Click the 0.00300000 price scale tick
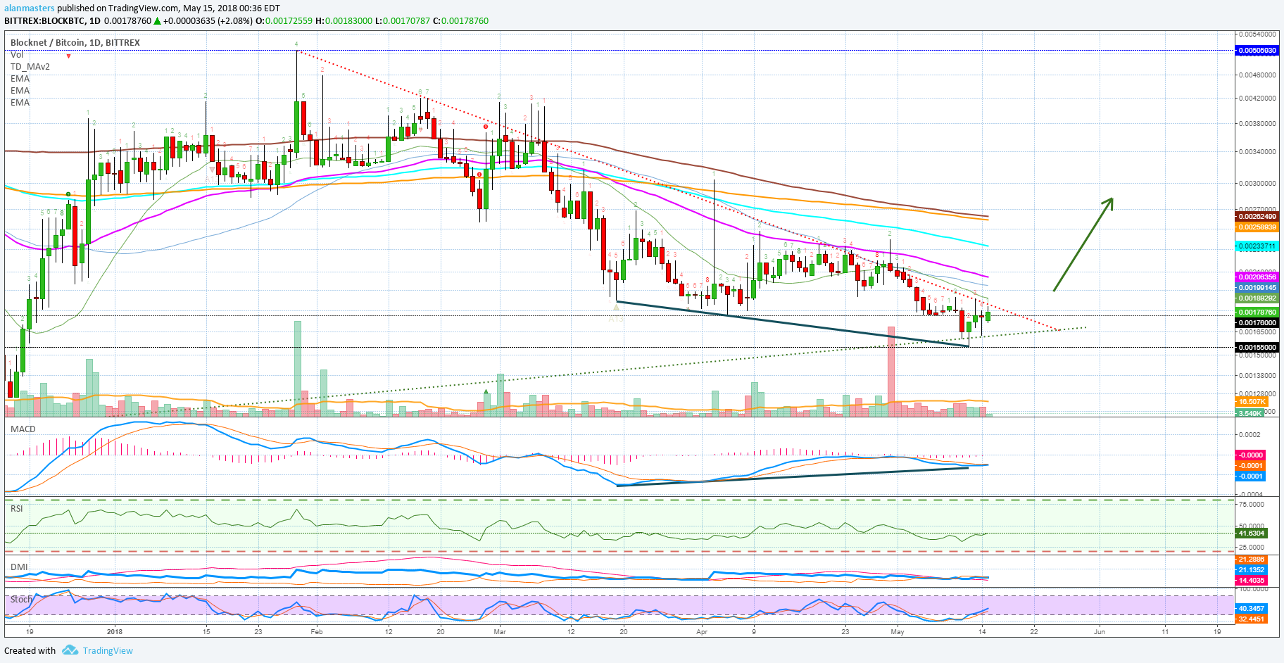Image resolution: width=1284 pixels, height=663 pixels. 1257,183
